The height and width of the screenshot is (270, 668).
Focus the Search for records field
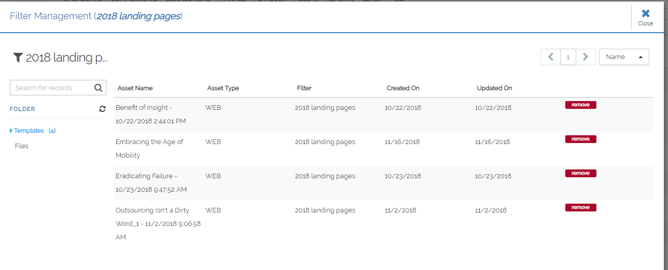coord(58,88)
